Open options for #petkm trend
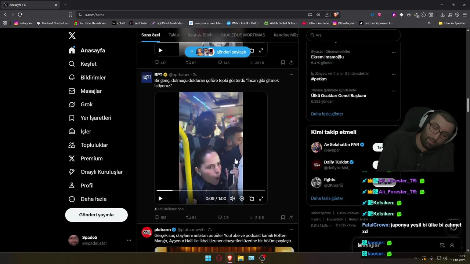Image resolution: width=470 pixels, height=264 pixels. tap(394, 74)
